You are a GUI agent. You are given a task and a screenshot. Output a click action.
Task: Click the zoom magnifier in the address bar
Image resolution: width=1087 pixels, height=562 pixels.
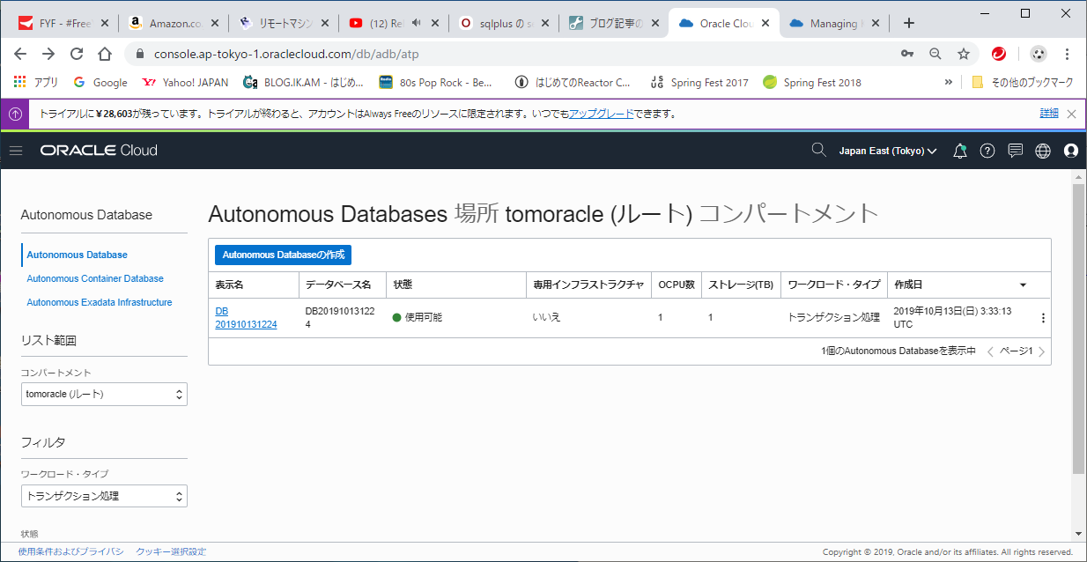point(935,54)
